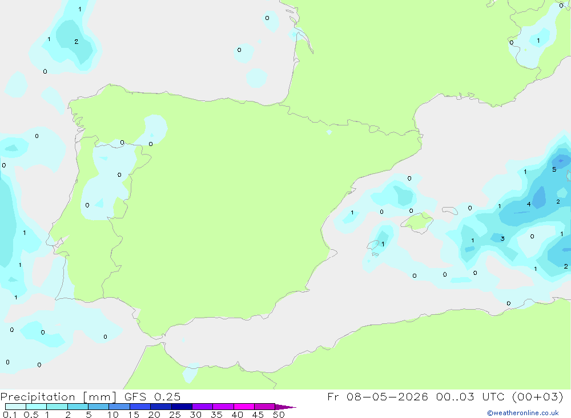Select the 2–5 mm legend color box
This screenshot has height=418, width=571.
point(78,407)
